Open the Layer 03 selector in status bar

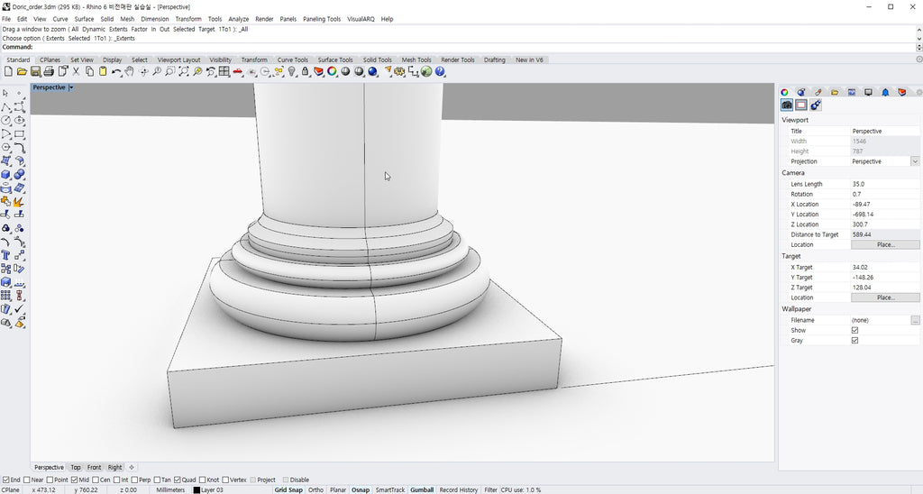[x=212, y=490]
